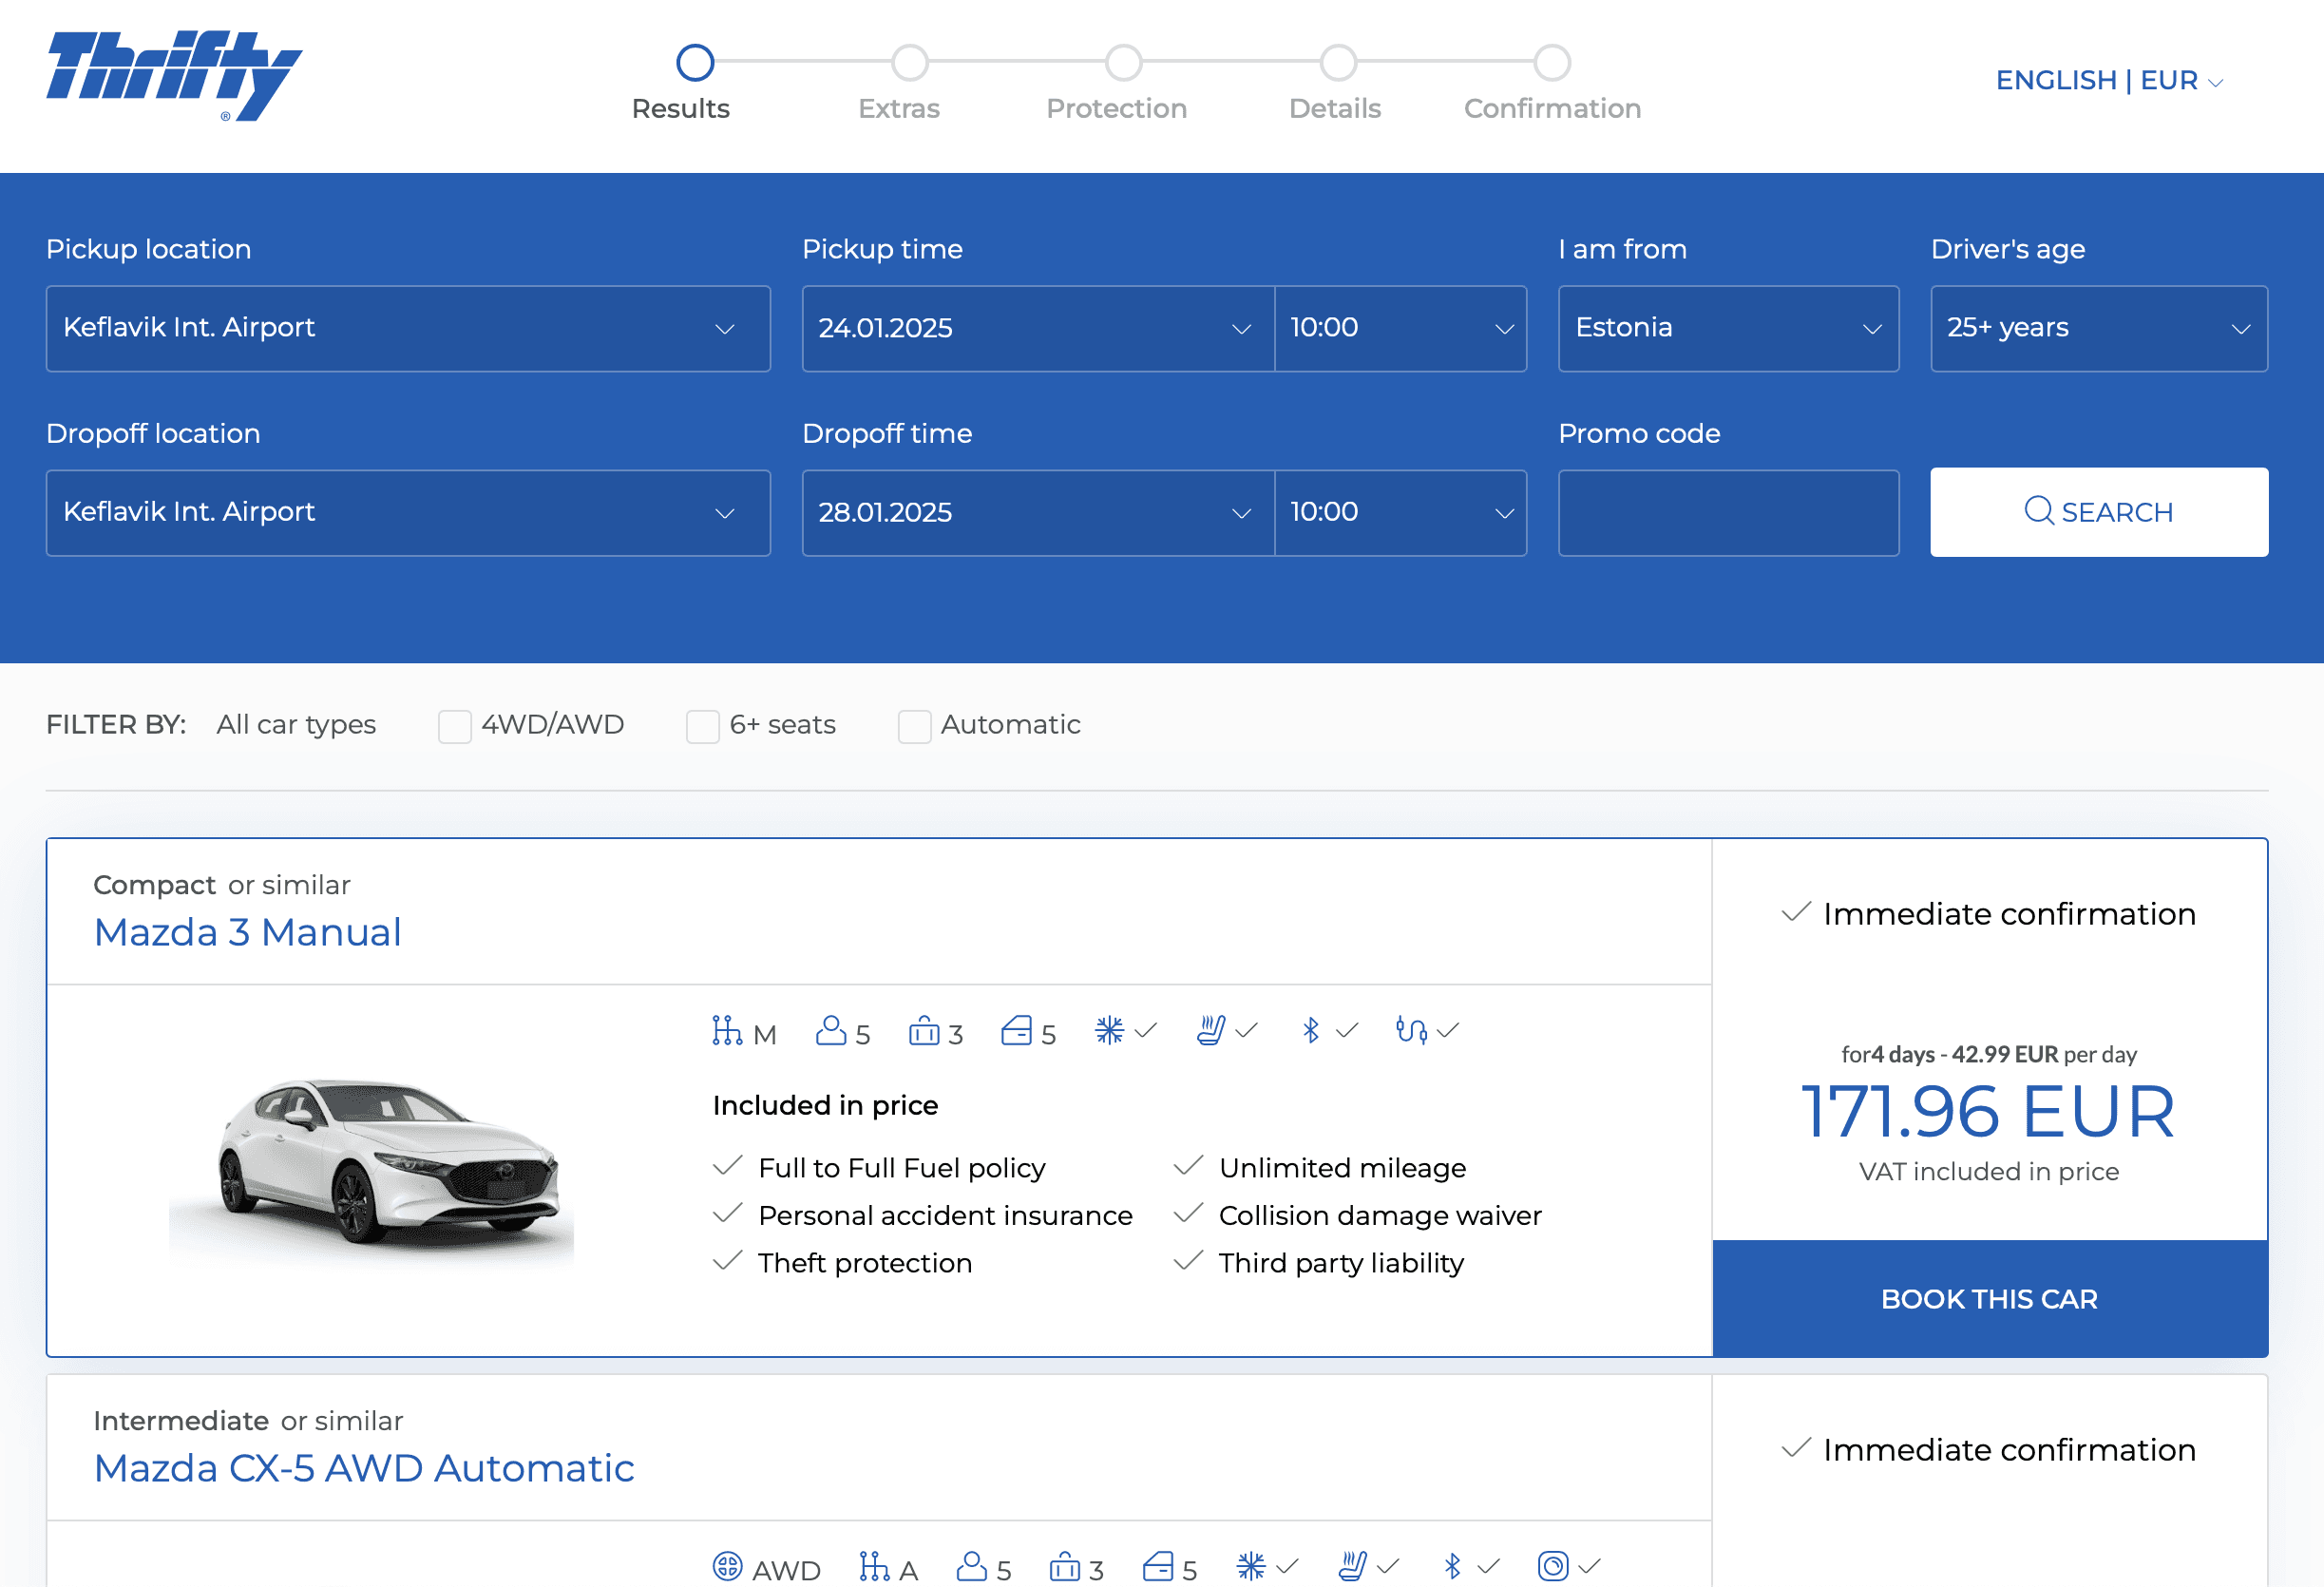The height and width of the screenshot is (1587, 2324).
Task: Click heated seats icon for Mazda CX-5
Action: click(x=1353, y=1566)
